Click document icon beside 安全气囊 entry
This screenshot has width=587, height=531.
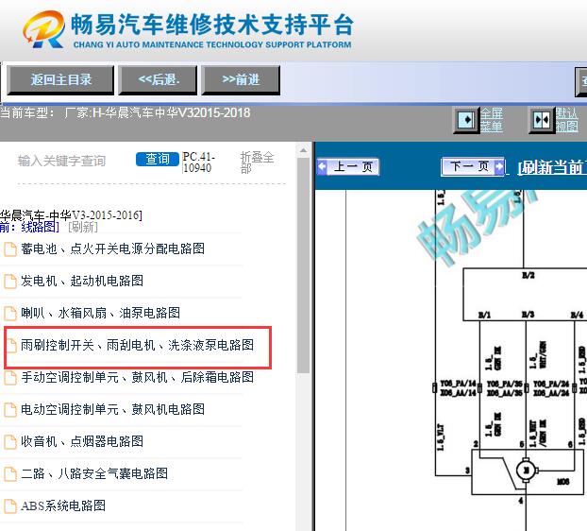10,474
